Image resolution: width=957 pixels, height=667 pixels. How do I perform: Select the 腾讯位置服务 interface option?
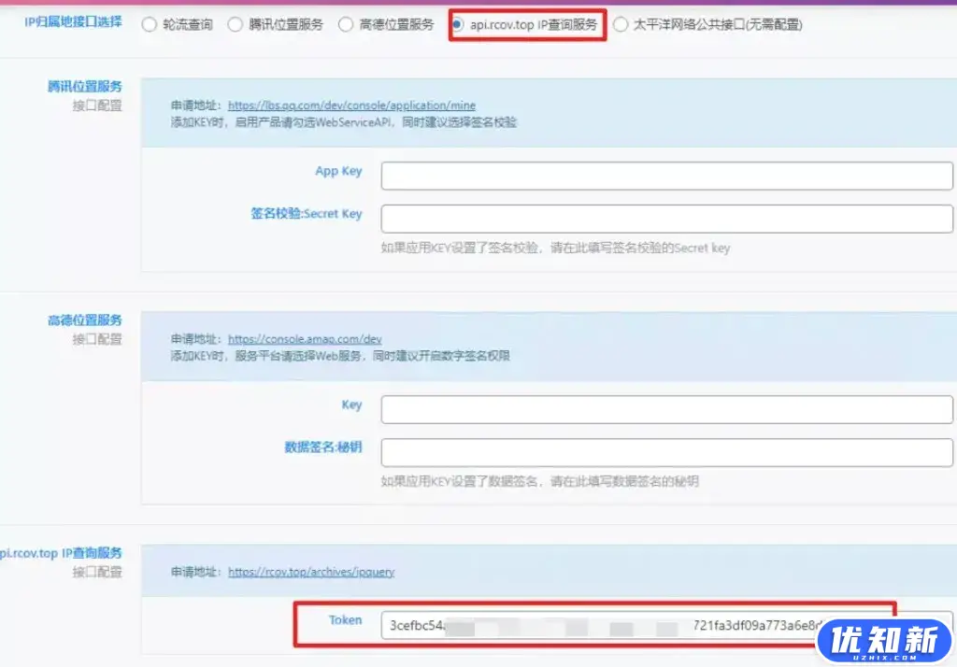coord(235,24)
